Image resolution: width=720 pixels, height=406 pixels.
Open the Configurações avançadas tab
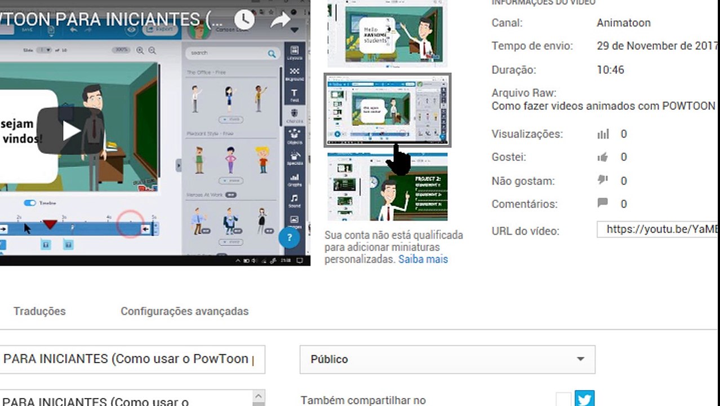pyautogui.click(x=184, y=311)
